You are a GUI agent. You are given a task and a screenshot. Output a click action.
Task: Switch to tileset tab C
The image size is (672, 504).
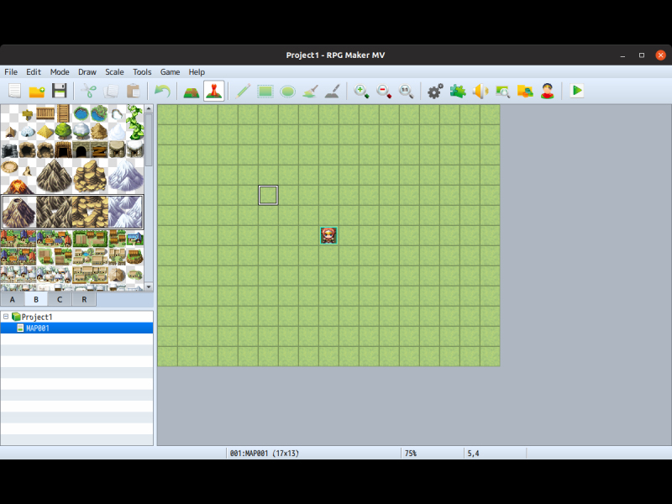60,299
